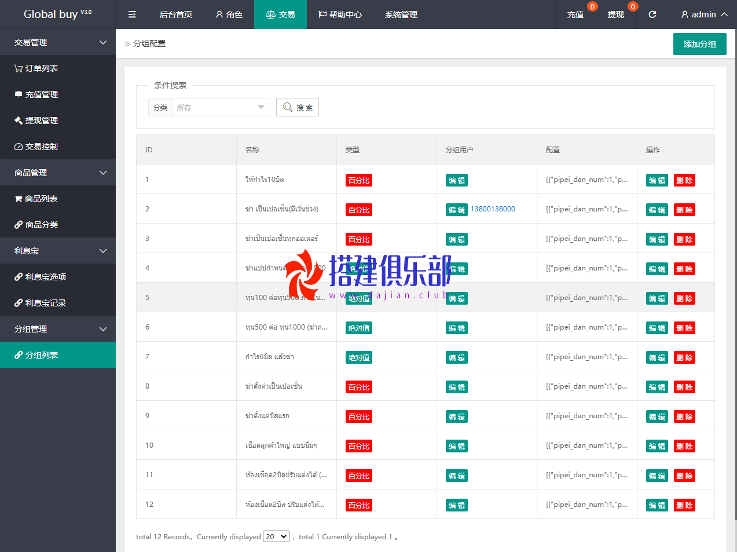Click config text in row ID 2
This screenshot has height=552, width=737.
tap(586, 209)
